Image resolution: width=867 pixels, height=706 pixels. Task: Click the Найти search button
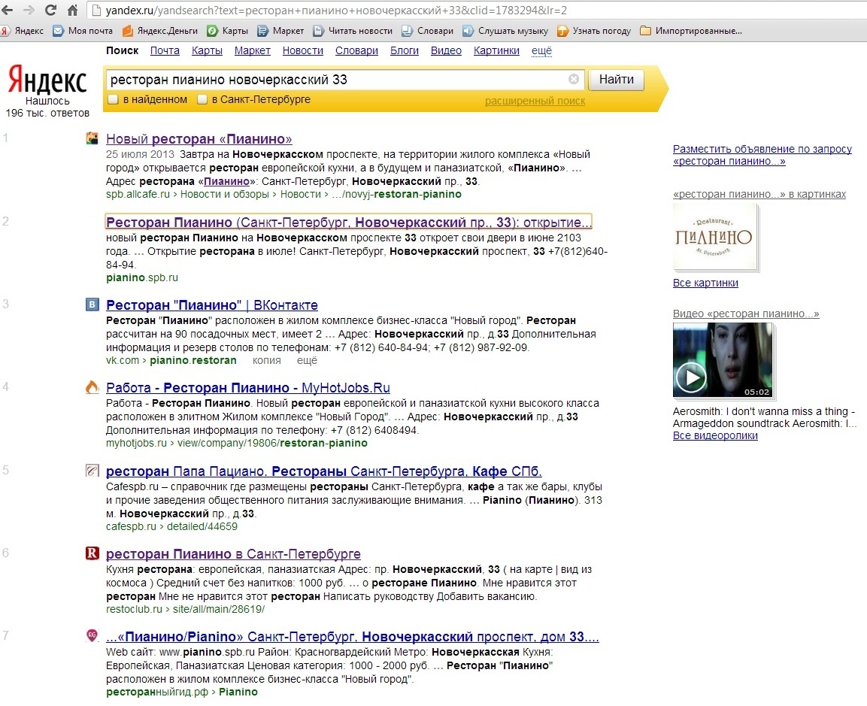(x=617, y=80)
